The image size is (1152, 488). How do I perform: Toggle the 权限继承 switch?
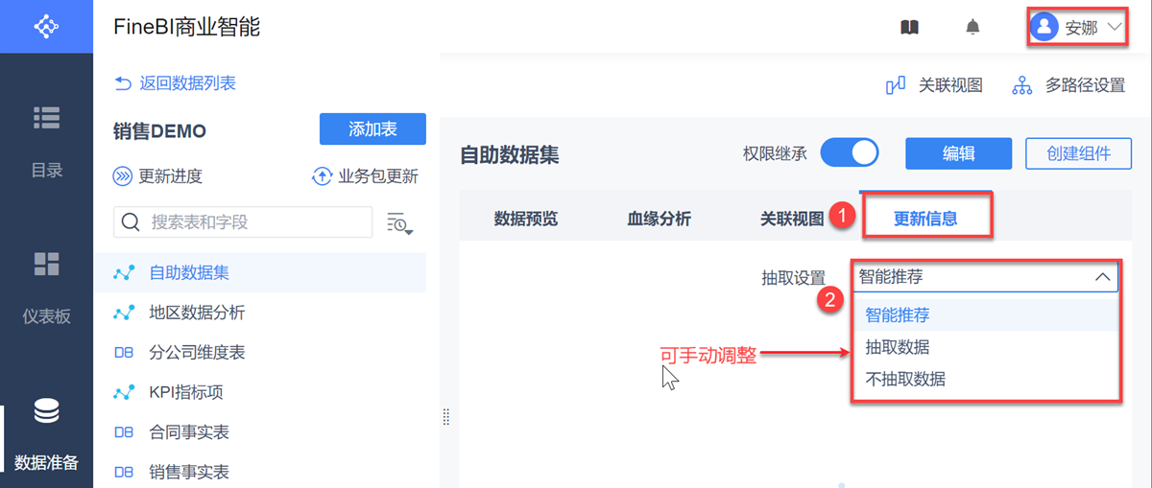coord(850,152)
